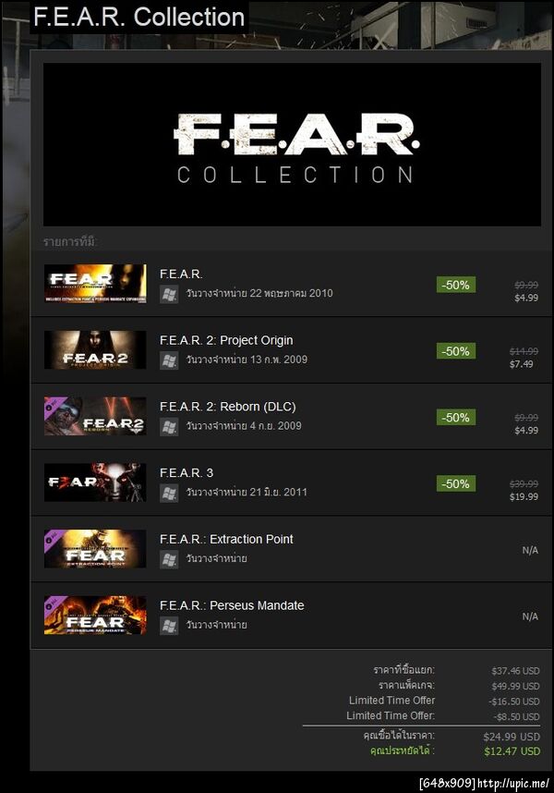Click Windows icon under Extraction Point title
554x793 pixels.
(x=169, y=559)
